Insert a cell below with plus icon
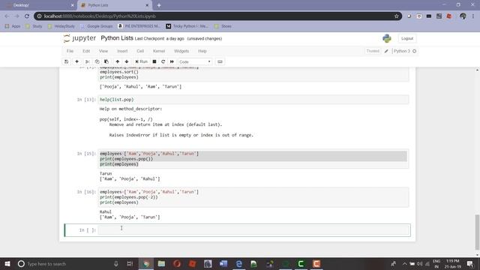Image resolution: width=480 pixels, height=270 pixels. pyautogui.click(x=76, y=61)
